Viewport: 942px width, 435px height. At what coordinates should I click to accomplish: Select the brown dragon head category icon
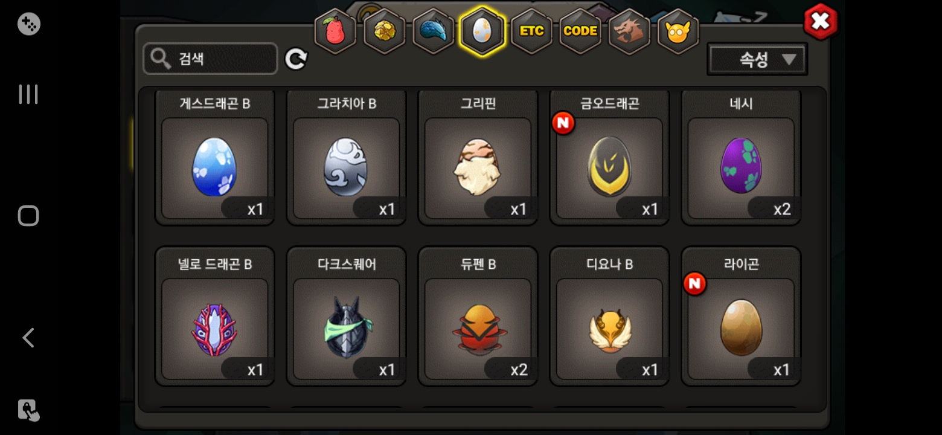[629, 31]
